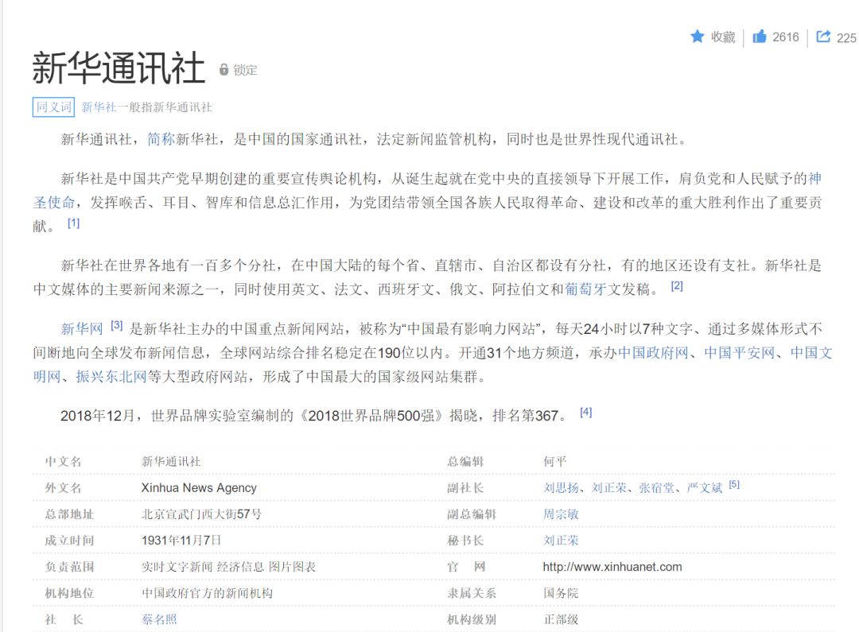Click the 北京宣武门西大街57号 address
This screenshot has width=859, height=632.
[201, 514]
